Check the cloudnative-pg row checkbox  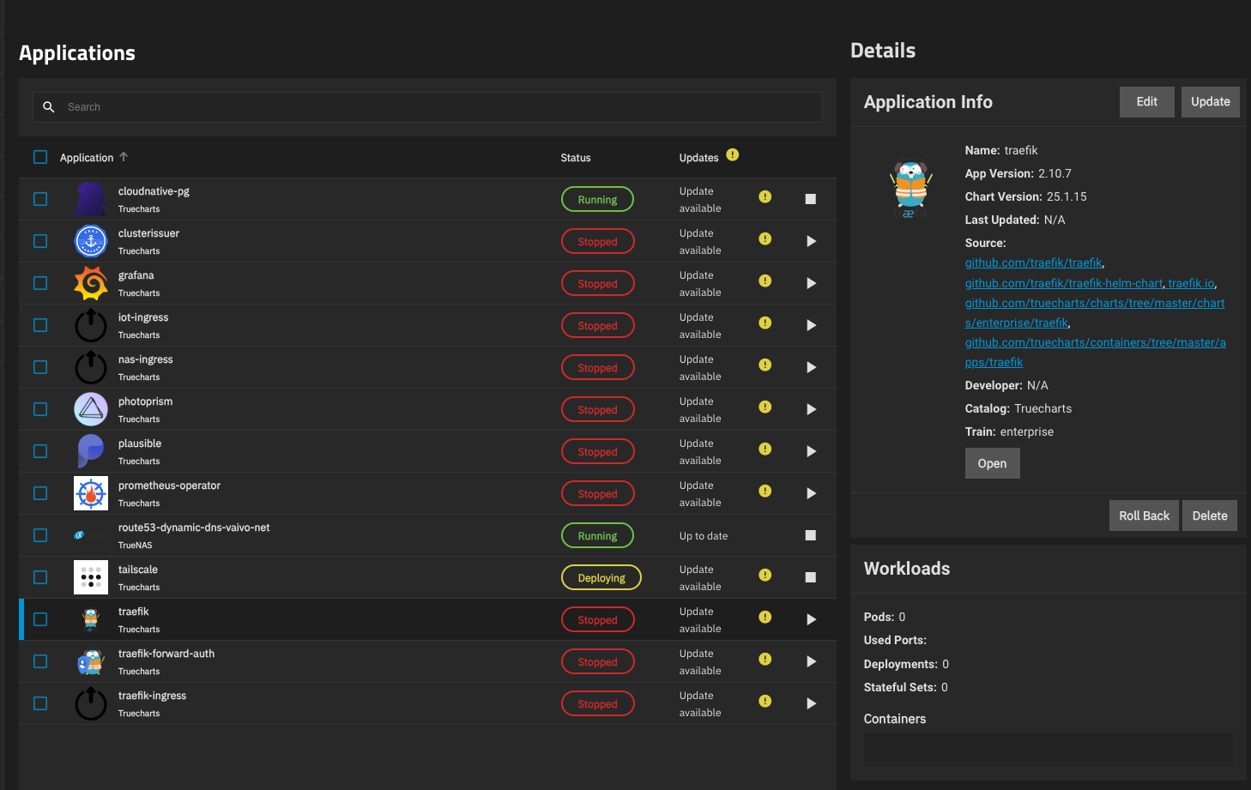[40, 199]
